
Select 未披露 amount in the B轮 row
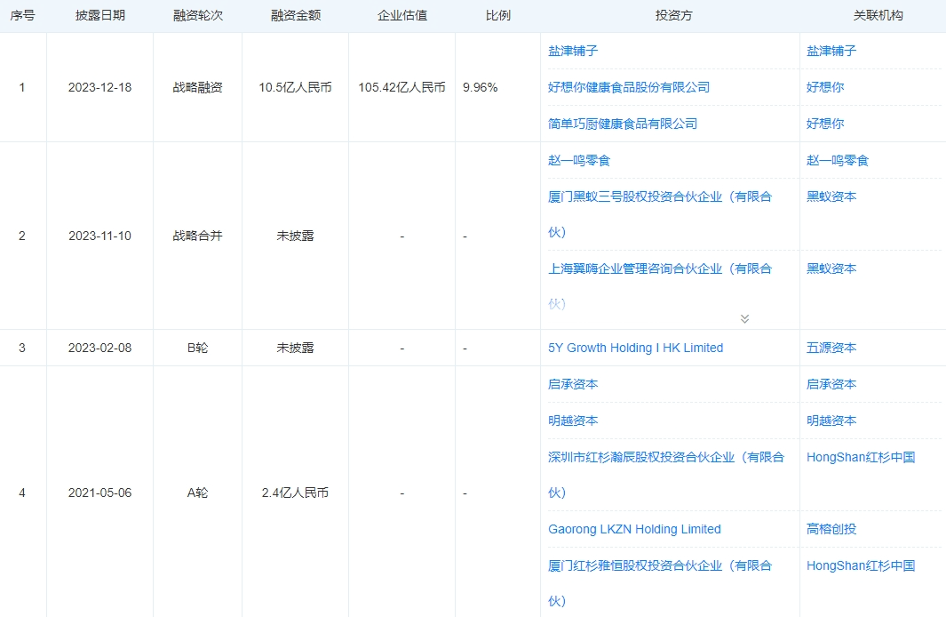pos(296,348)
